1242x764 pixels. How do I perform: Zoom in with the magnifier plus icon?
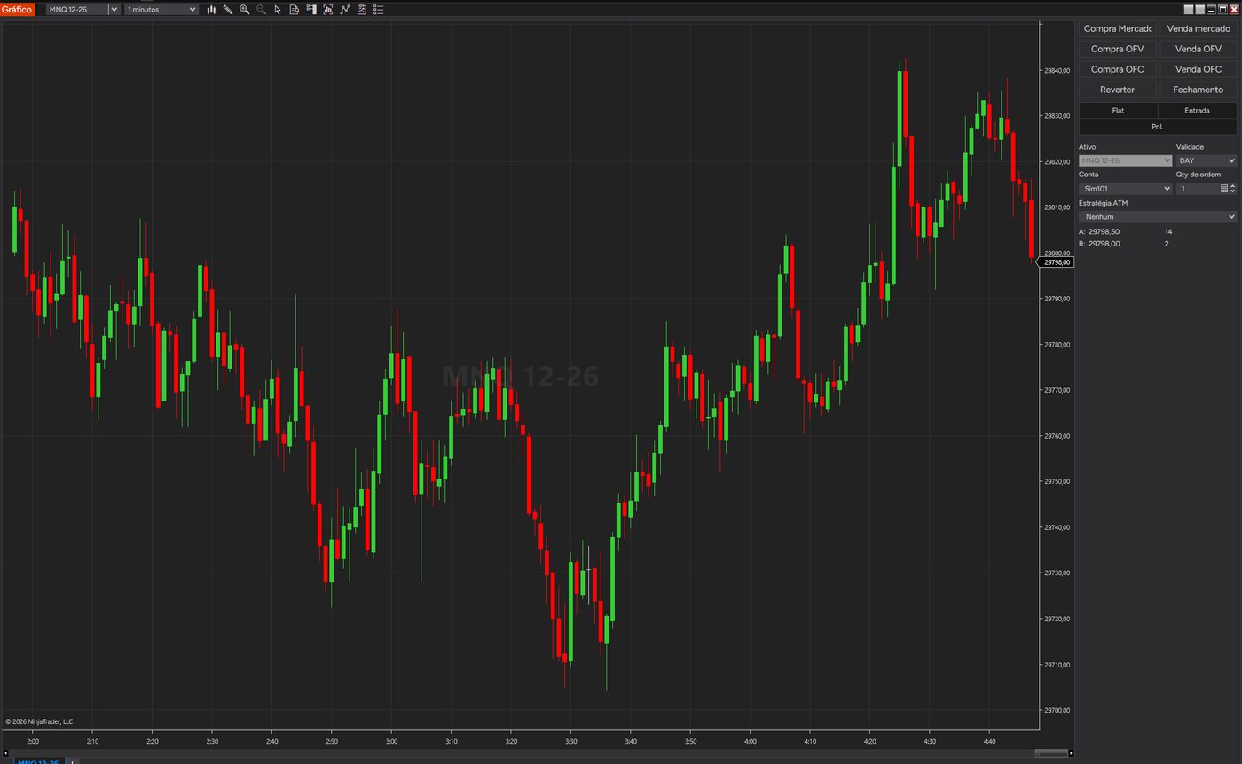pyautogui.click(x=244, y=10)
